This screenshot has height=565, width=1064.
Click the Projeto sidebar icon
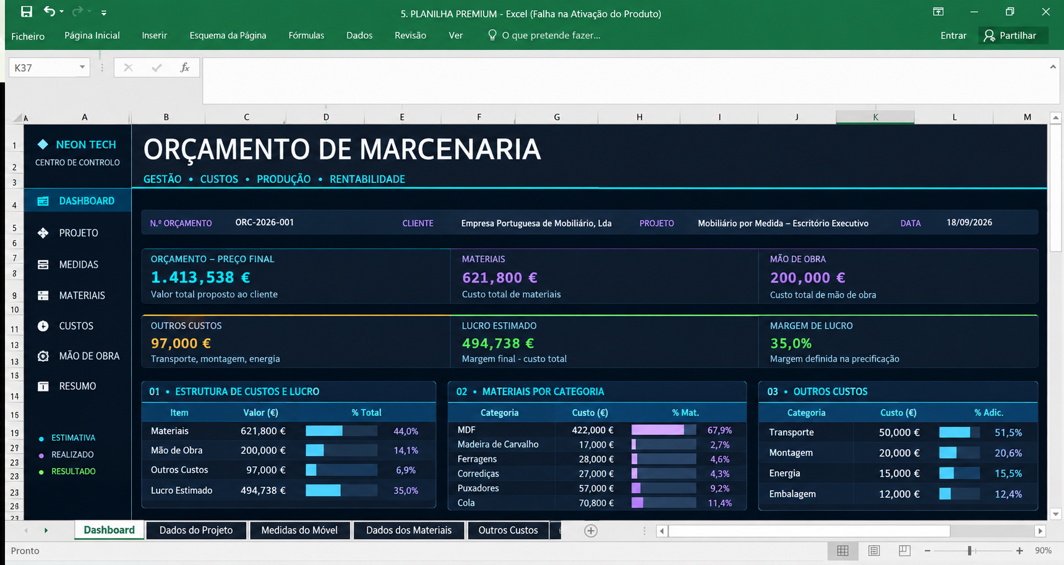[x=43, y=233]
